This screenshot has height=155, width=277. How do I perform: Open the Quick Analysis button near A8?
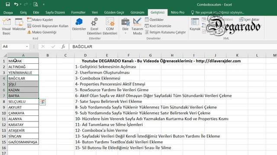click(x=42, y=102)
